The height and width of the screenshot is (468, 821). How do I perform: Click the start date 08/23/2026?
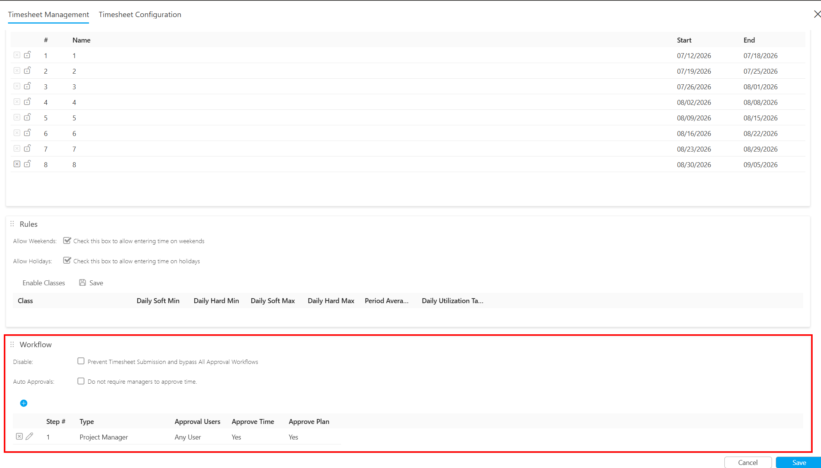(694, 149)
